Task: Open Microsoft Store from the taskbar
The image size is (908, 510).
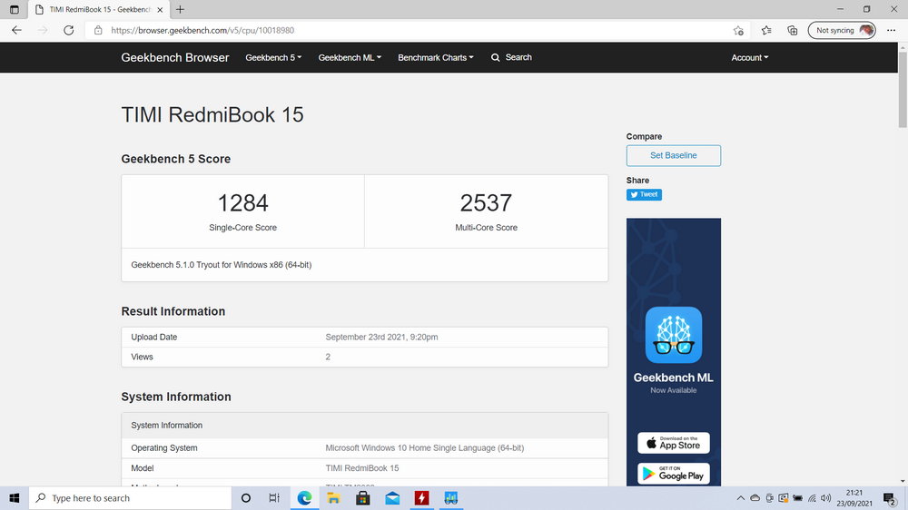Action: 363,498
